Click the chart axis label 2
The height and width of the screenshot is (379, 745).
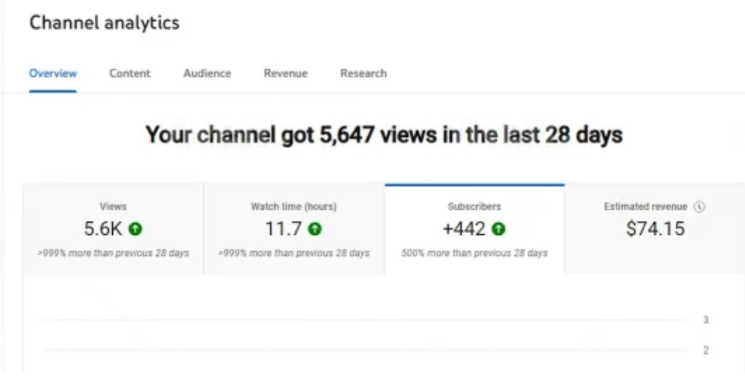coord(705,351)
